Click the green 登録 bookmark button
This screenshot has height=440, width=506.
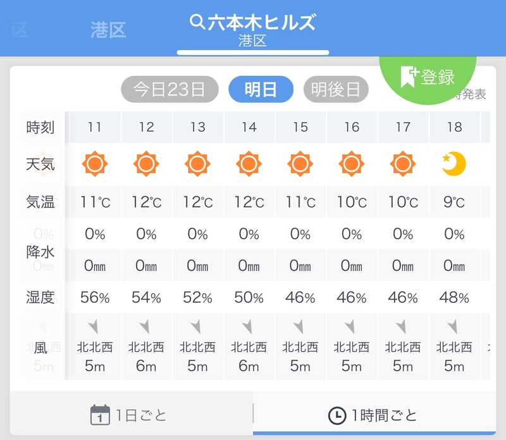click(428, 77)
